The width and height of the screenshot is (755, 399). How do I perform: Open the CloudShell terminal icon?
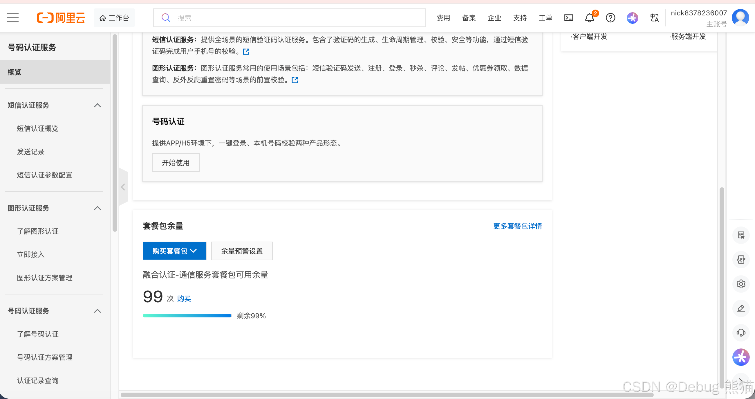569,18
